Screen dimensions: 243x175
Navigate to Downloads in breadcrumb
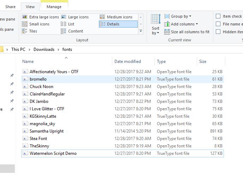pyautogui.click(x=44, y=49)
